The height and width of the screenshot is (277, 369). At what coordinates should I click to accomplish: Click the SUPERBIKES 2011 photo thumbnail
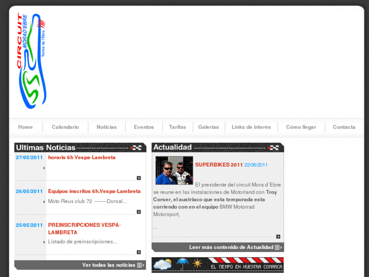click(174, 170)
